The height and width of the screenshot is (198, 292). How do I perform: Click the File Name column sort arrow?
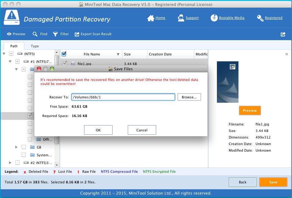click(118, 54)
